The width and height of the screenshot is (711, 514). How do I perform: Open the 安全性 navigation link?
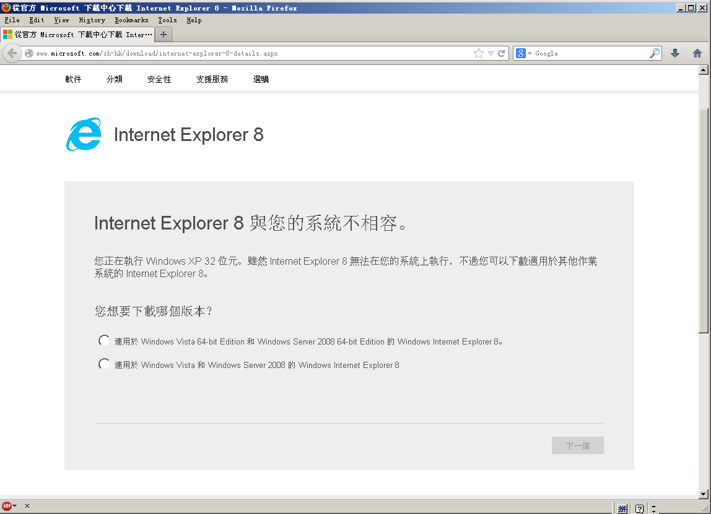click(159, 79)
